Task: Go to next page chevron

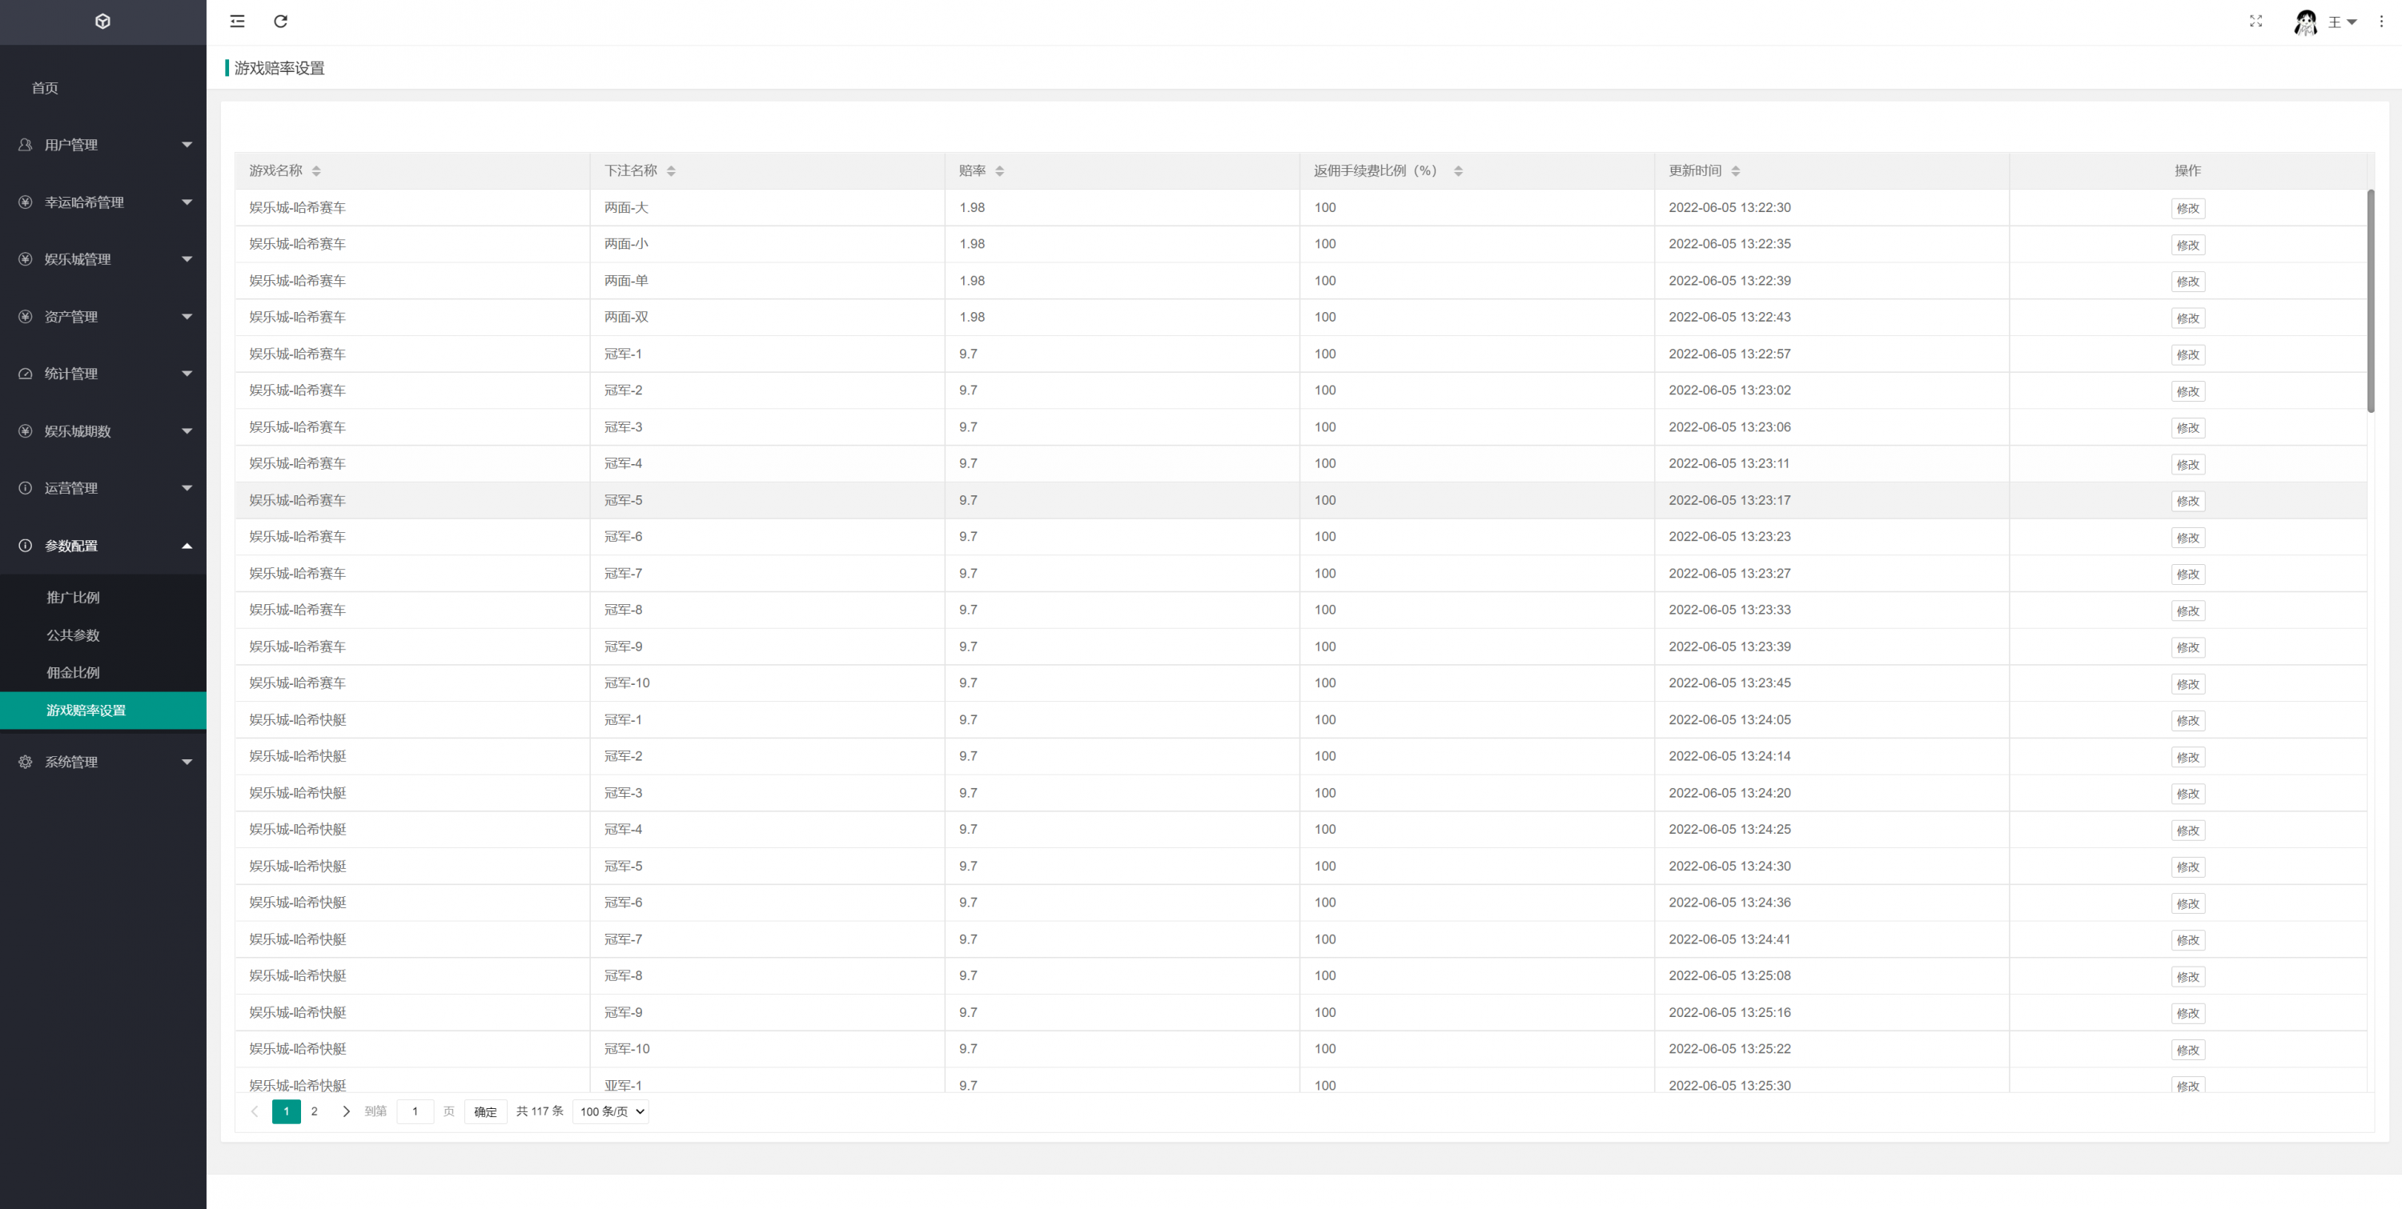Action: [346, 1111]
